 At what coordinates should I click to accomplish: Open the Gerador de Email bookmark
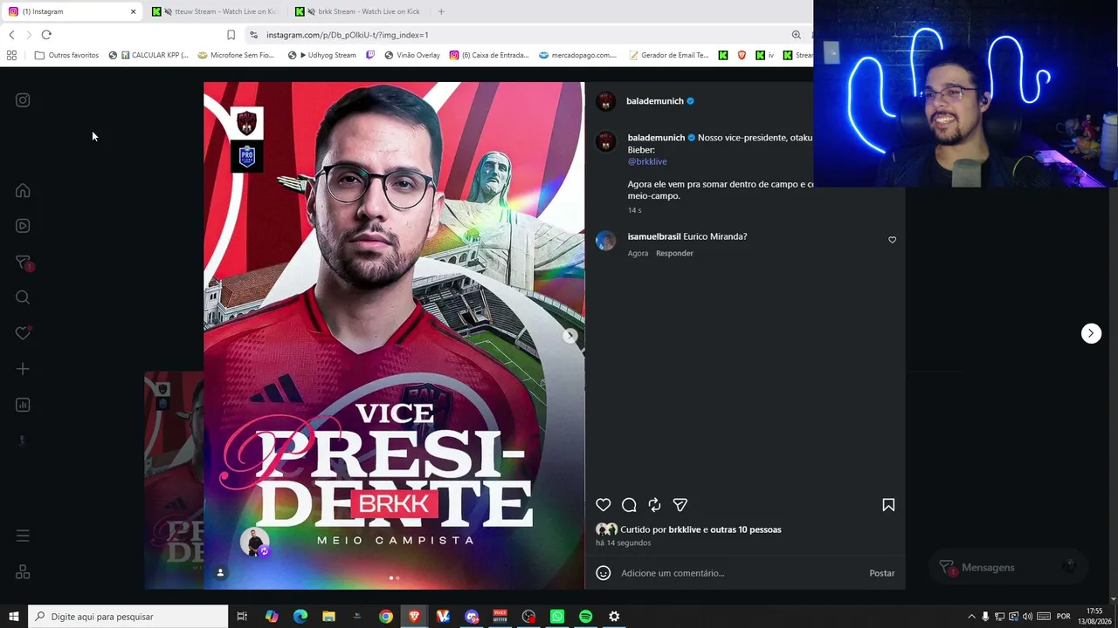coord(668,55)
